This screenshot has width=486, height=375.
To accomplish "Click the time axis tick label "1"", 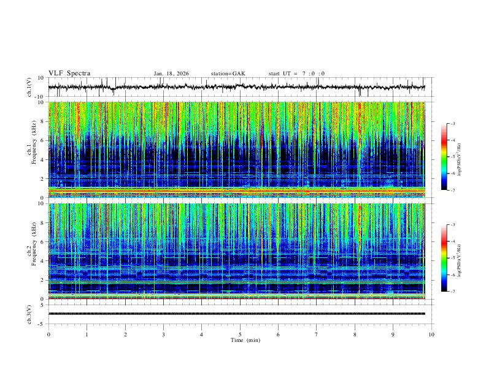I will tap(87, 335).
